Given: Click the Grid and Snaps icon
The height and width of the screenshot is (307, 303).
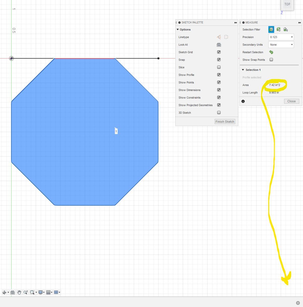Looking at the screenshot, I should (x=48, y=292).
